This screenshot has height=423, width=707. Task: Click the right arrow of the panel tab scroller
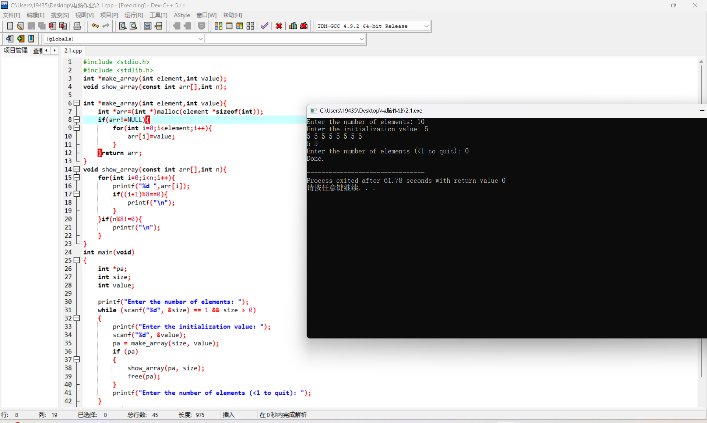click(x=54, y=50)
